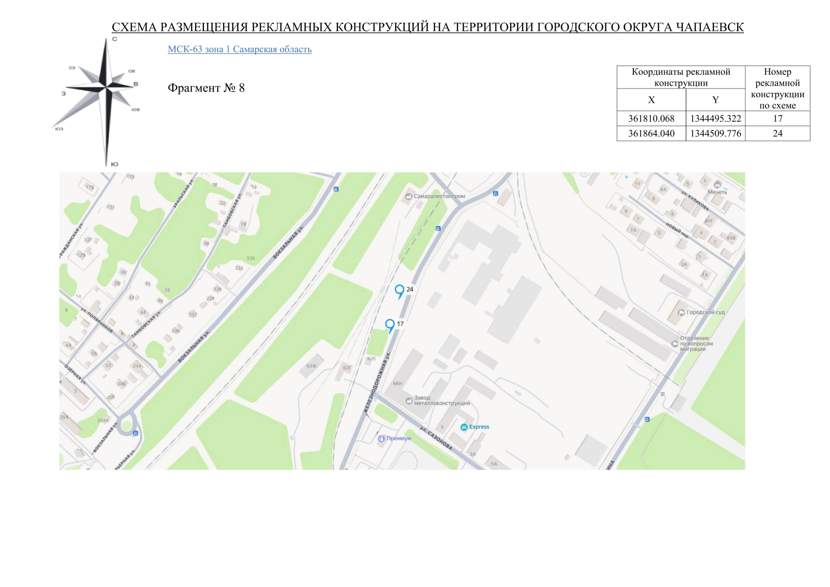This screenshot has width=830, height=587.
Task: Click the Фрагмент № 8 heading
Action: pos(206,88)
